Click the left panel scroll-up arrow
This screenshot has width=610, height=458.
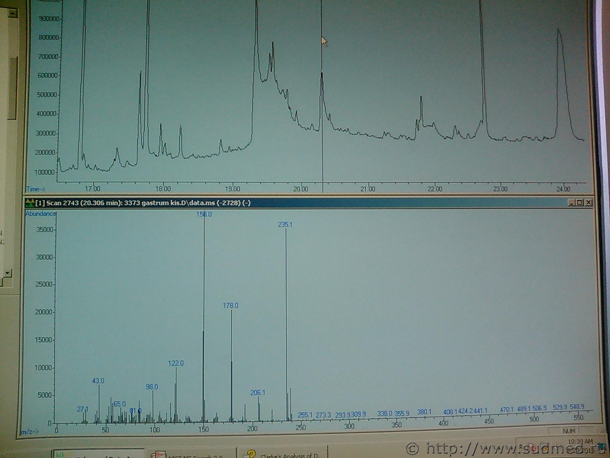(x=12, y=13)
